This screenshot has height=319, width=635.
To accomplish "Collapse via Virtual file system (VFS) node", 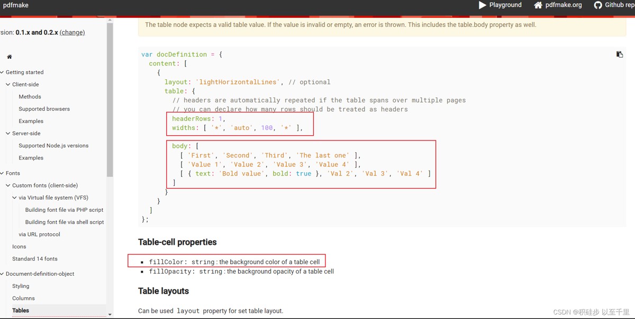I will (x=14, y=198).
